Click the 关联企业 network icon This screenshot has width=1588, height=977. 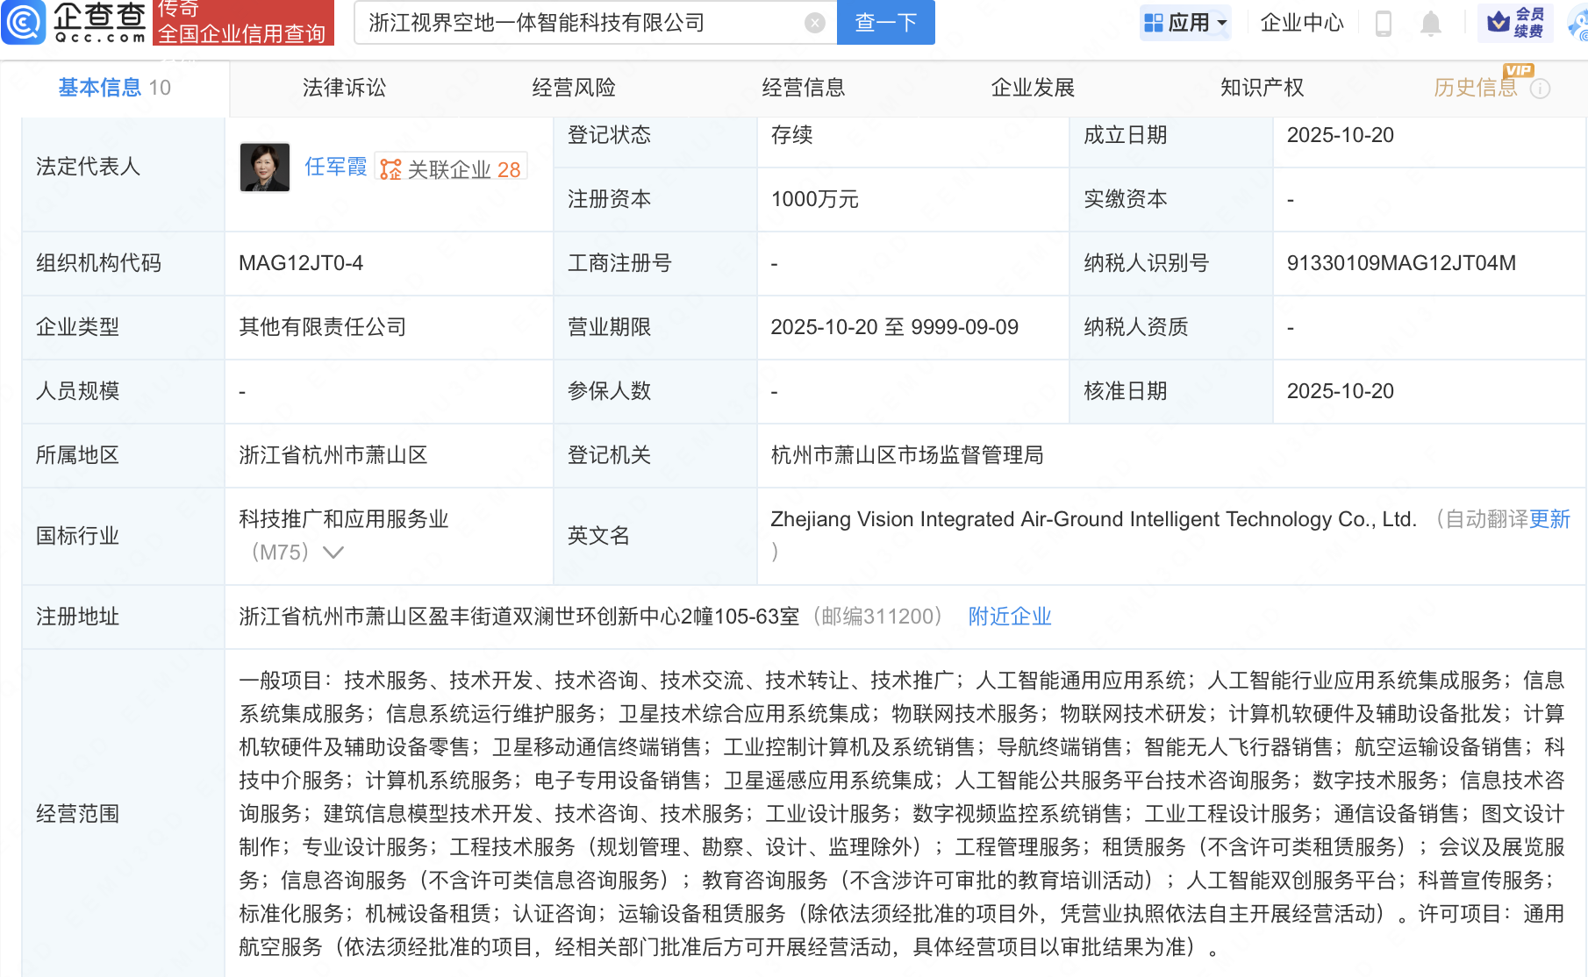390,169
